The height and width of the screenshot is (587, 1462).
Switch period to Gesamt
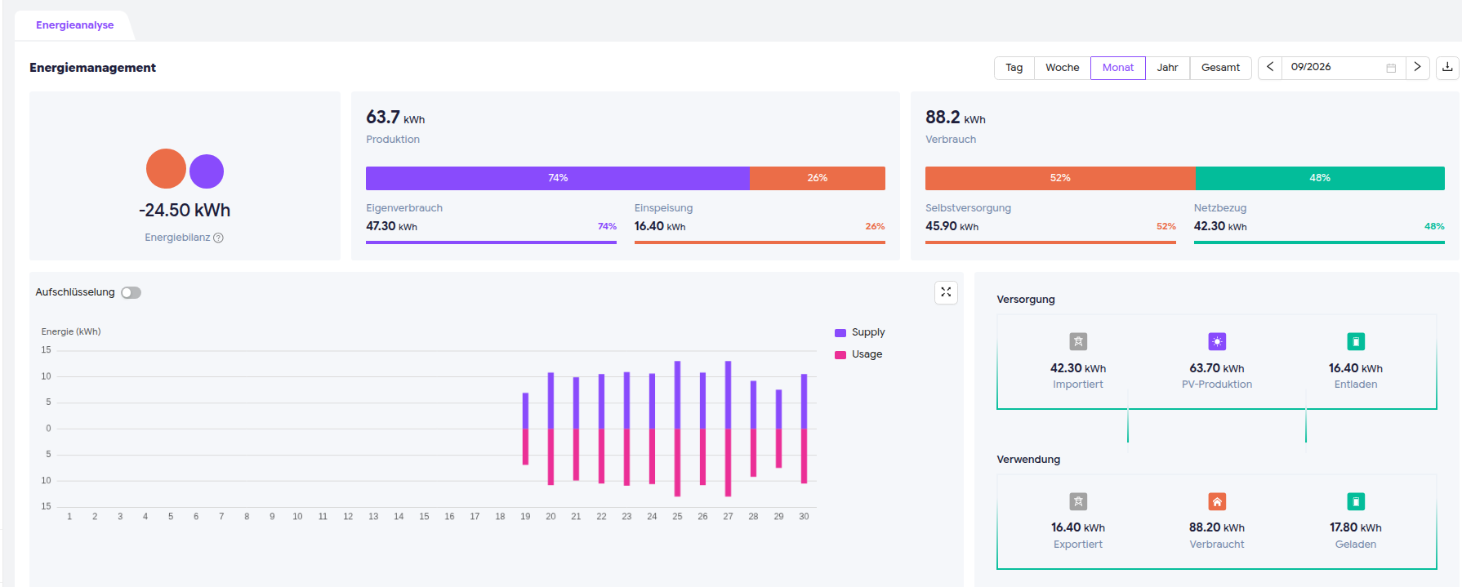pos(1220,68)
